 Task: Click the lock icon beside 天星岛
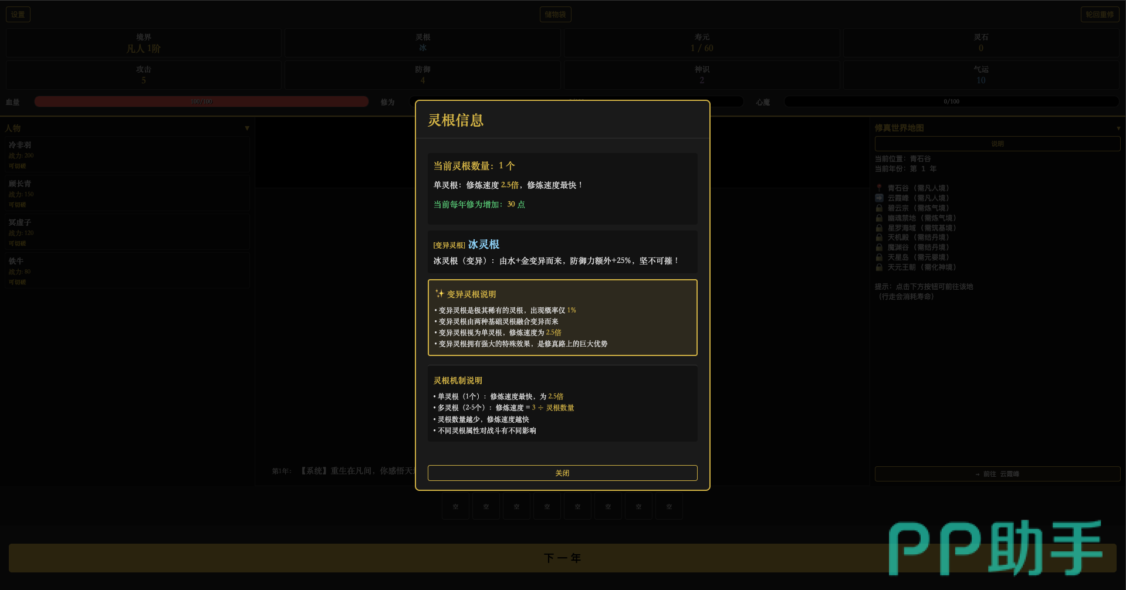pyautogui.click(x=879, y=257)
